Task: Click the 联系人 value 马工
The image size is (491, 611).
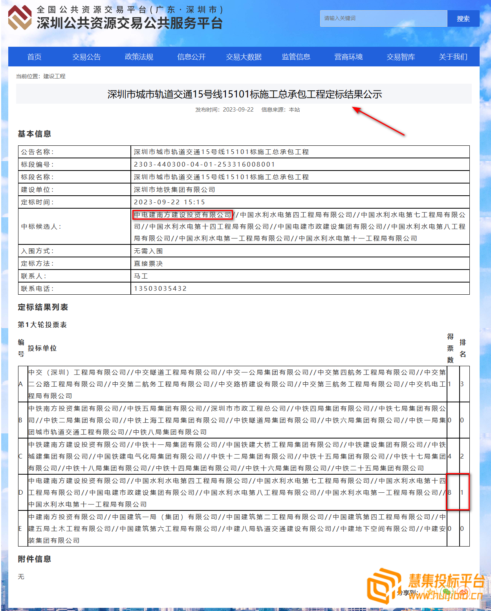Action: (x=141, y=276)
